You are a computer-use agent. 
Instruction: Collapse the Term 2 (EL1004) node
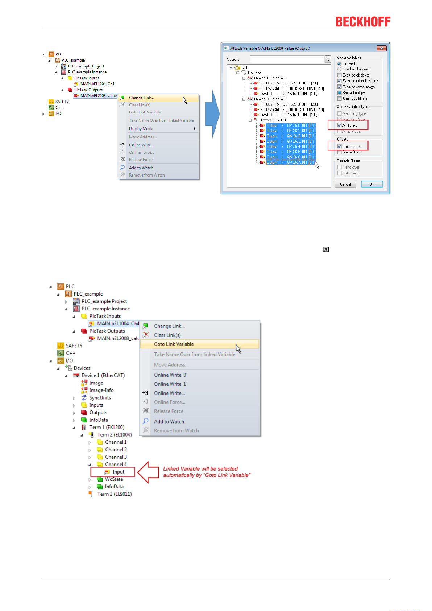tap(82, 435)
